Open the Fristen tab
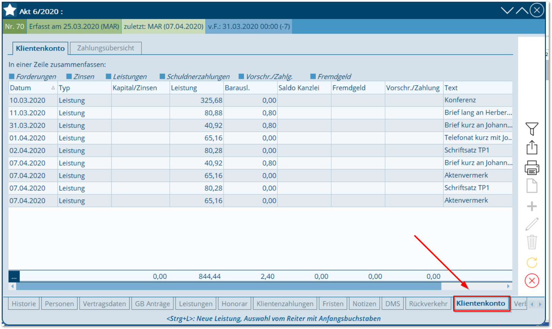552x329 pixels. point(333,304)
